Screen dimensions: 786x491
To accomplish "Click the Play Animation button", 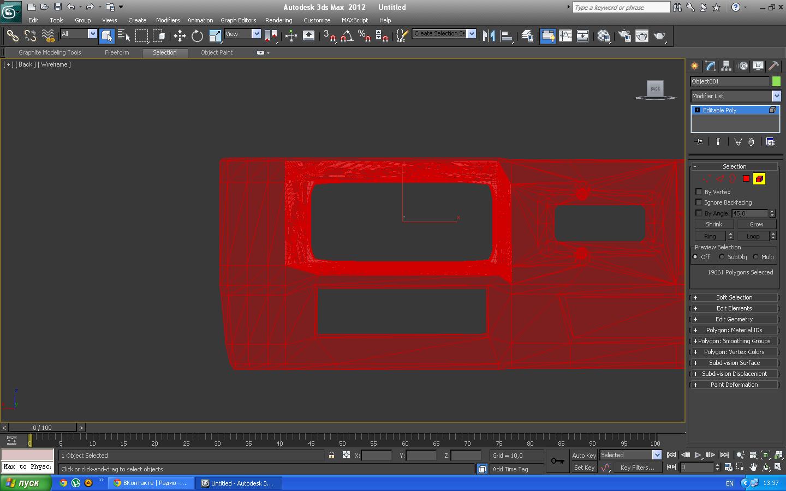I will pyautogui.click(x=698, y=455).
